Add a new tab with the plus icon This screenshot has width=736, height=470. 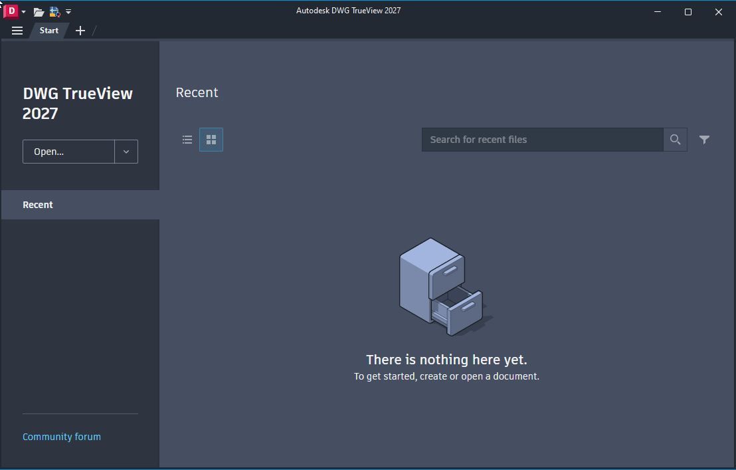click(x=80, y=31)
